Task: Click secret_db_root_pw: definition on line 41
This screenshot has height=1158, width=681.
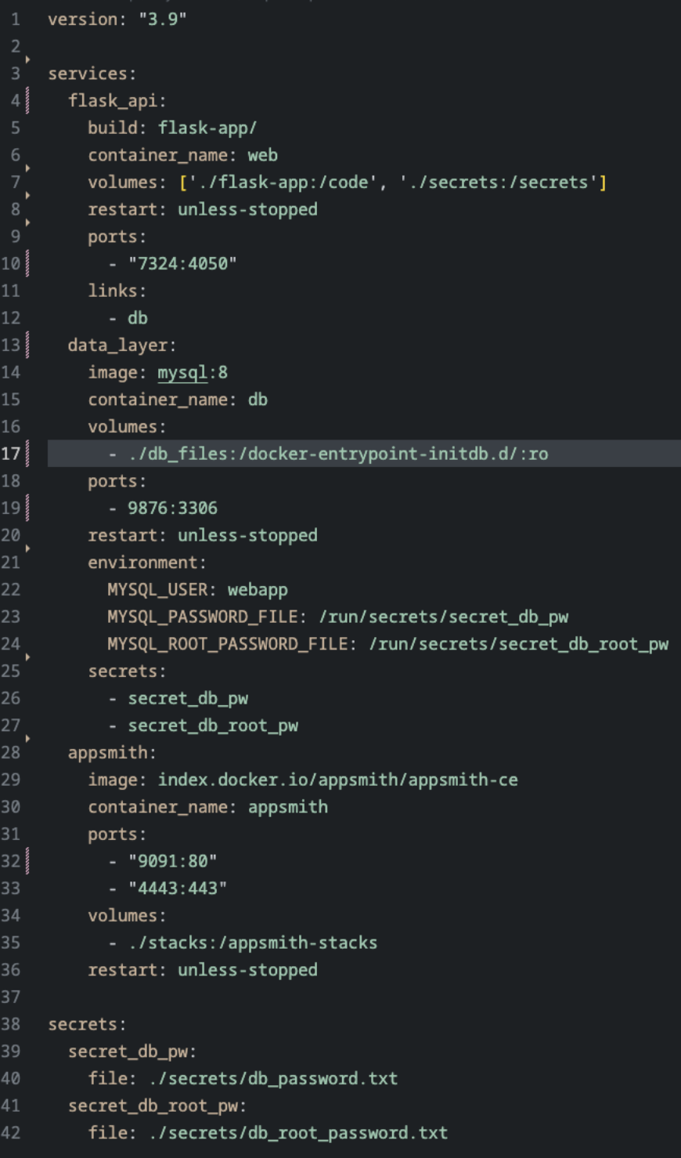Action: point(157,1106)
